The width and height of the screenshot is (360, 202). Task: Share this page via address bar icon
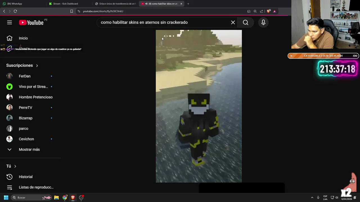coord(262,11)
